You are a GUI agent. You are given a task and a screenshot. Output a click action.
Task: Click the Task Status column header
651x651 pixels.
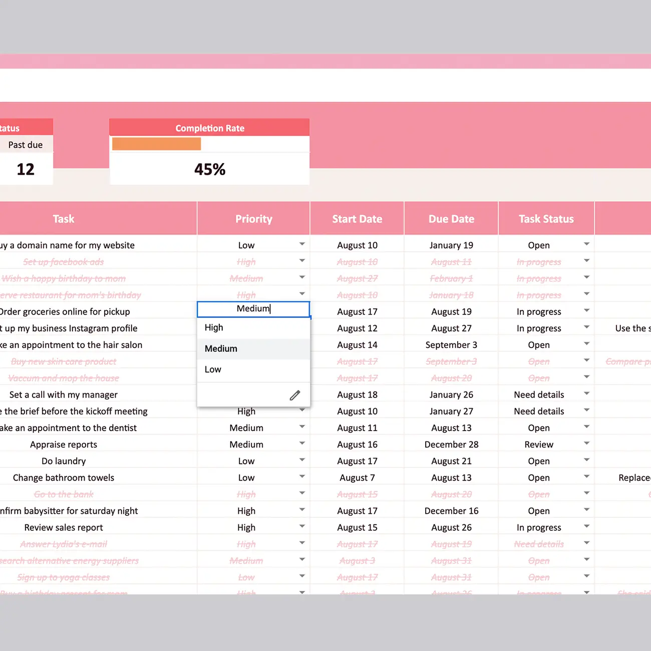[x=546, y=219]
